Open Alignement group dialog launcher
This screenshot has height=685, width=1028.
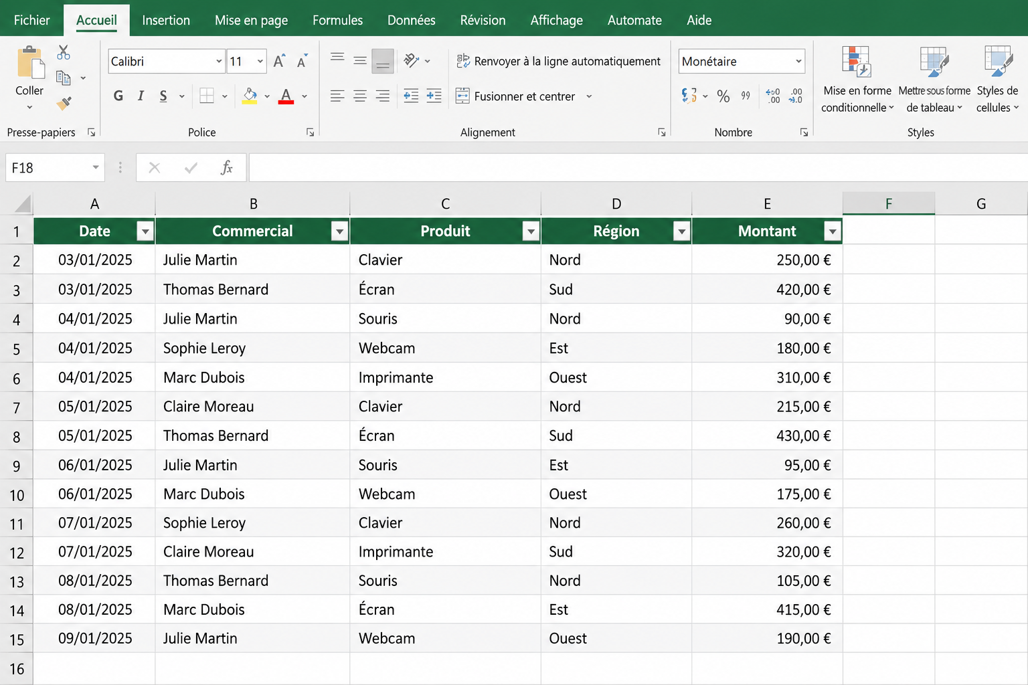pos(662,132)
